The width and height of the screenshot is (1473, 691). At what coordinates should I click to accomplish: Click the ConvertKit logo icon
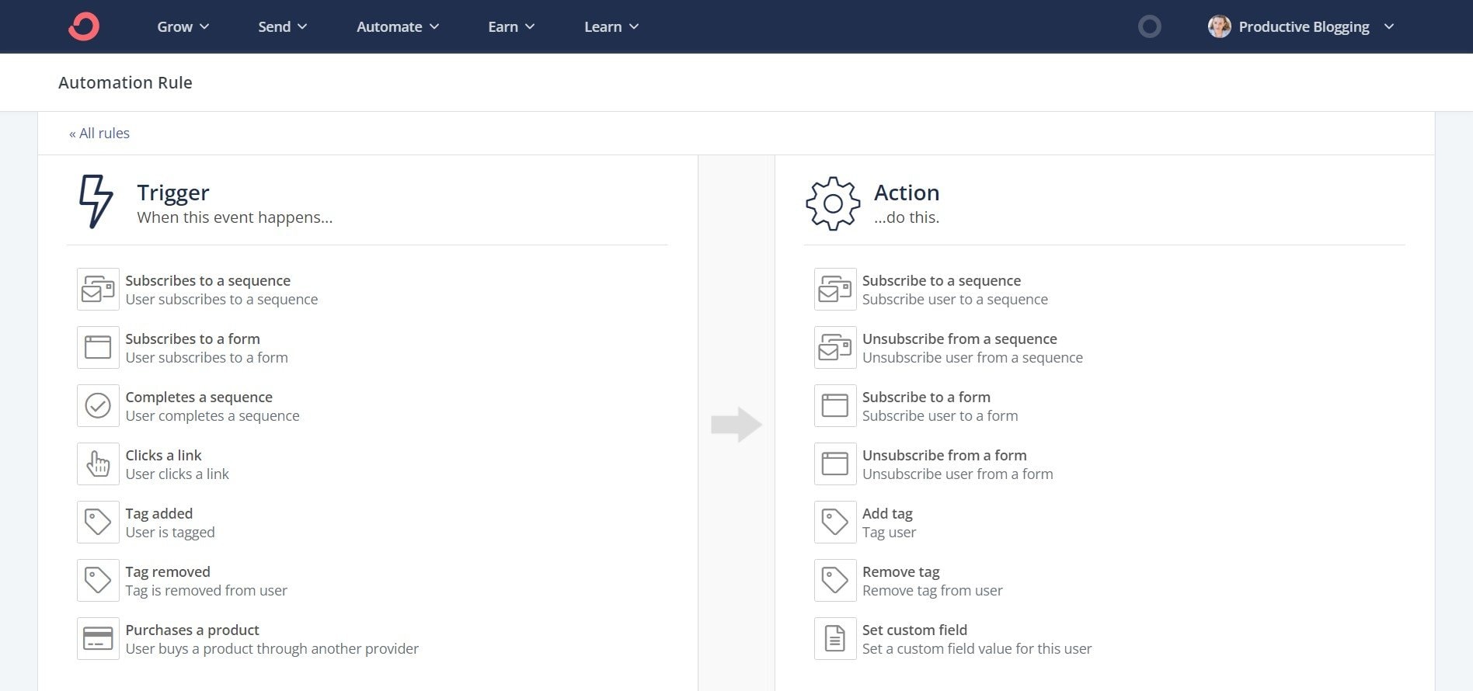pyautogui.click(x=84, y=26)
